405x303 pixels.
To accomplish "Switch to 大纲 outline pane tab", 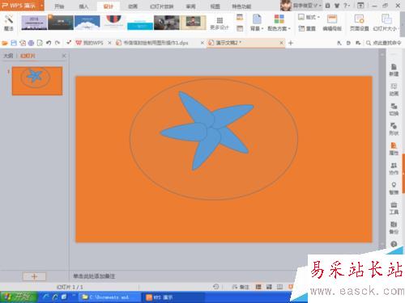I will pos(8,56).
